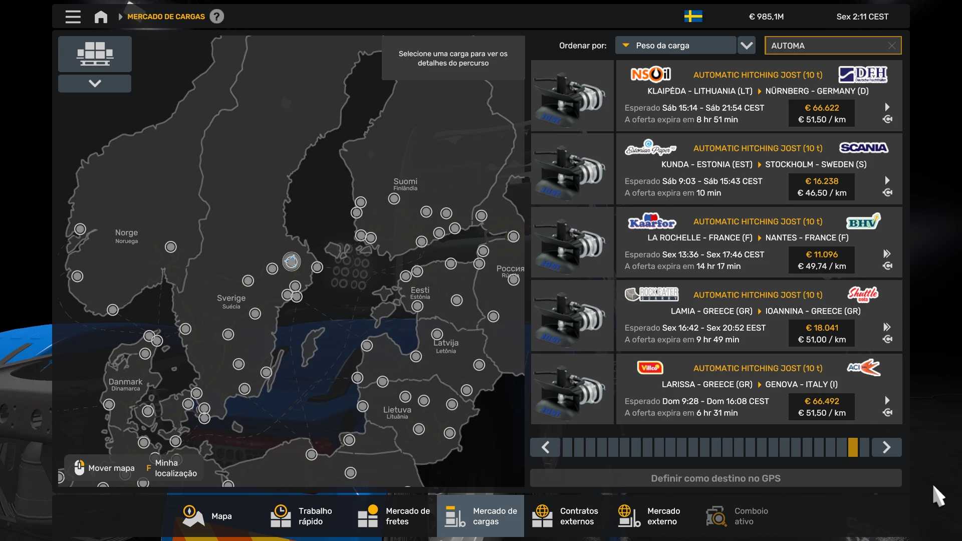
Task: Toggle sort order arrow button
Action: [747, 46]
